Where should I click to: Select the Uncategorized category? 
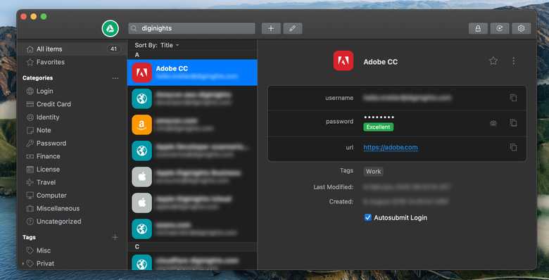pos(72,221)
